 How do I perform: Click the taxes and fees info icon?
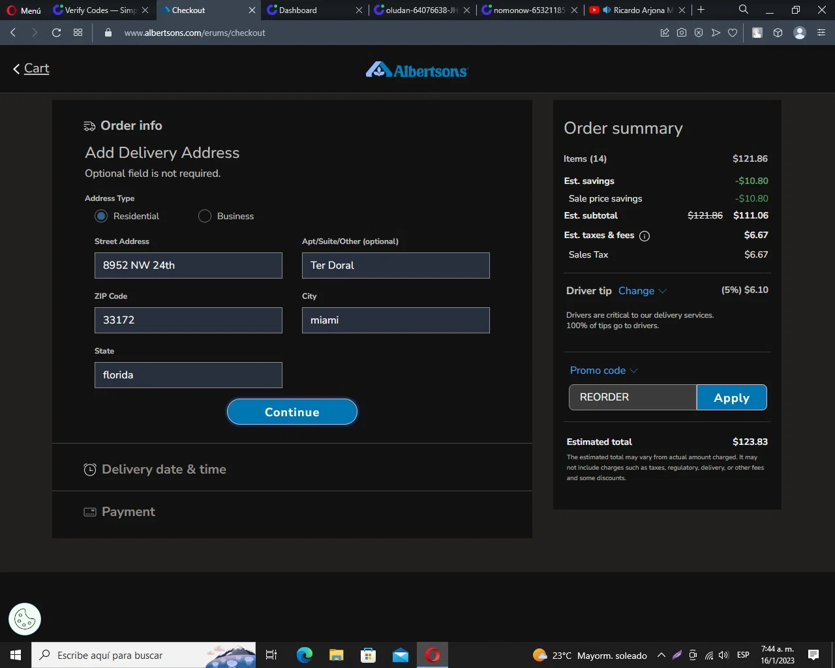[x=645, y=236]
